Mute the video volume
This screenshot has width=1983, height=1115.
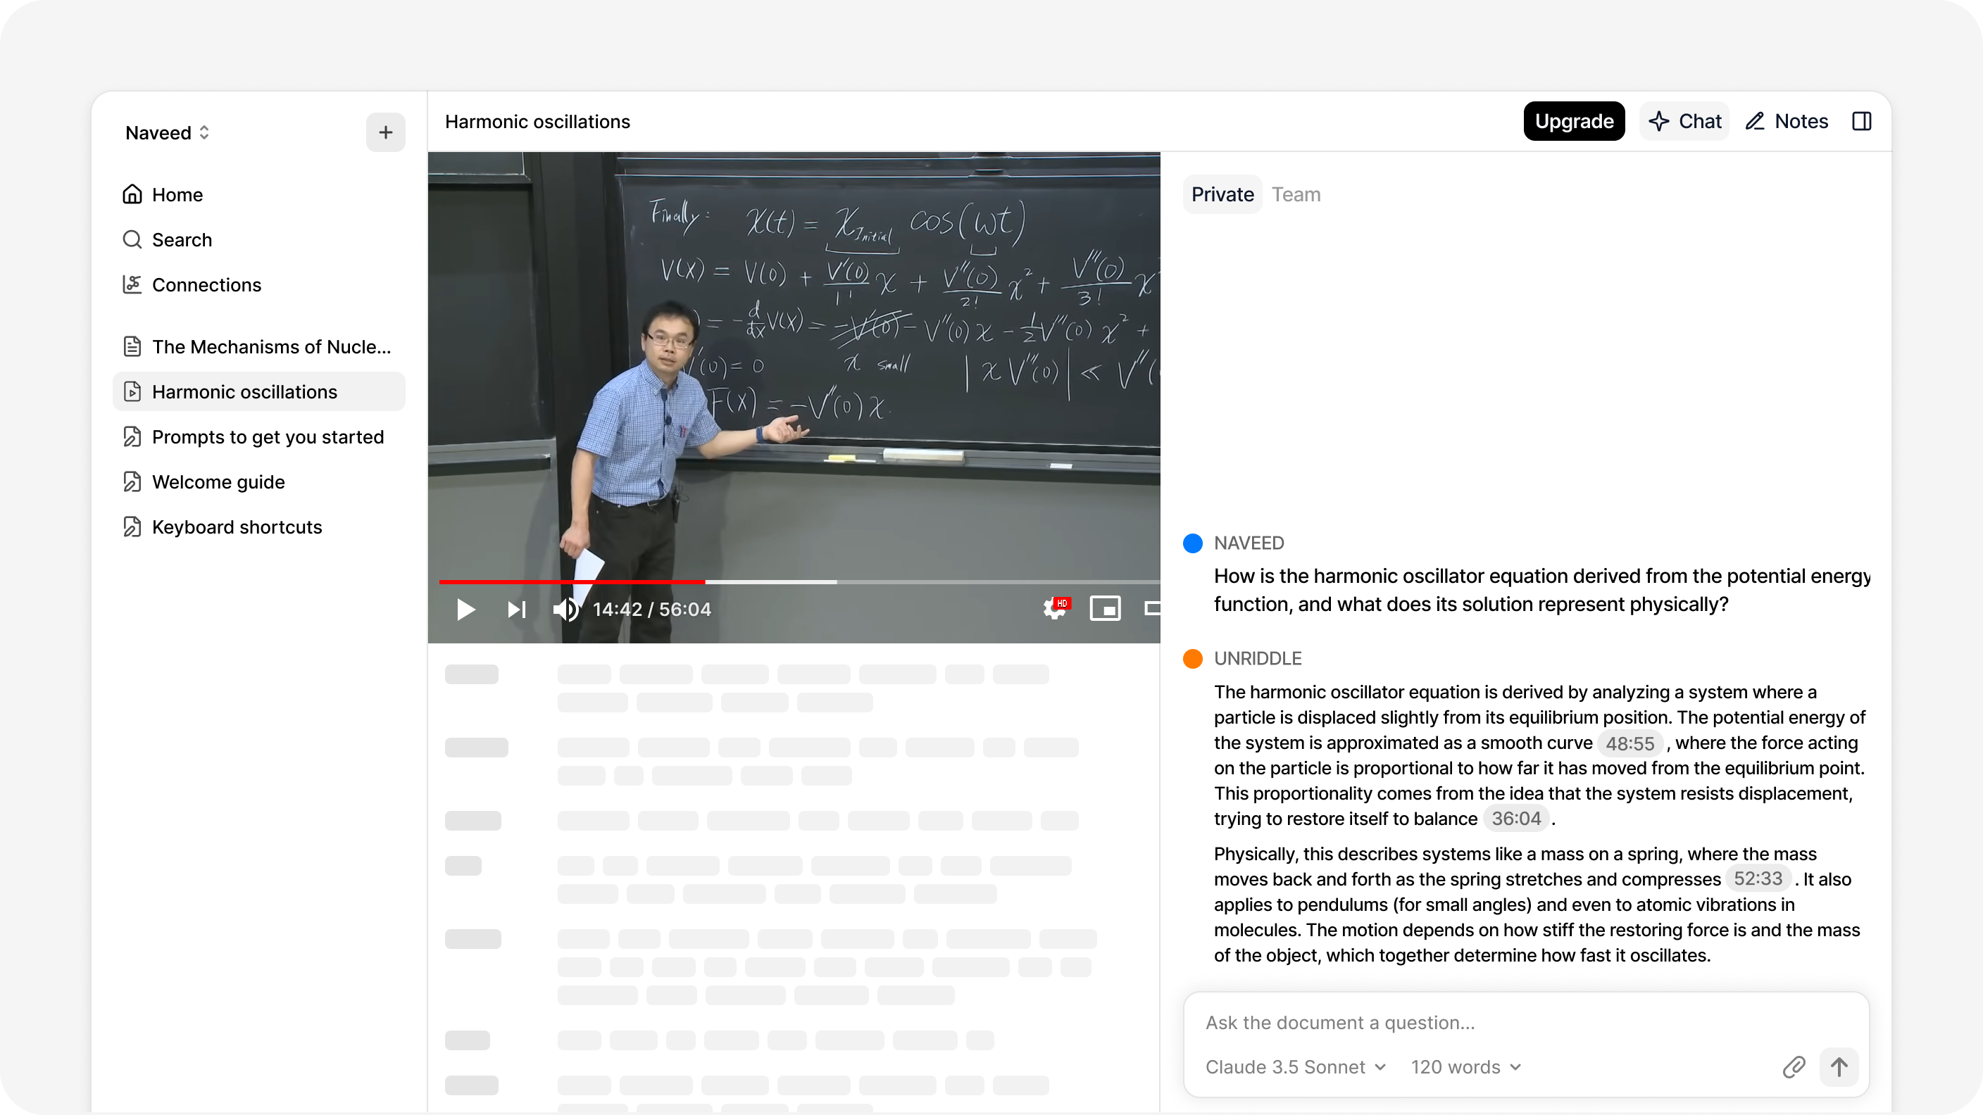click(x=564, y=610)
